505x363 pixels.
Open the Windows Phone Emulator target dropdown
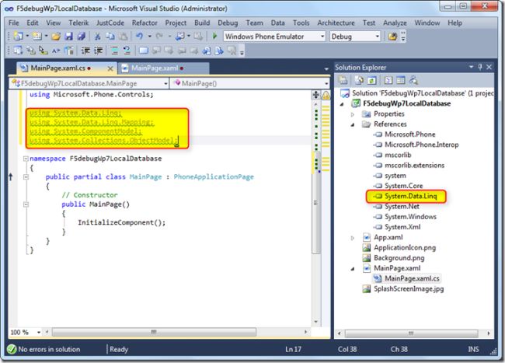pyautogui.click(x=322, y=37)
